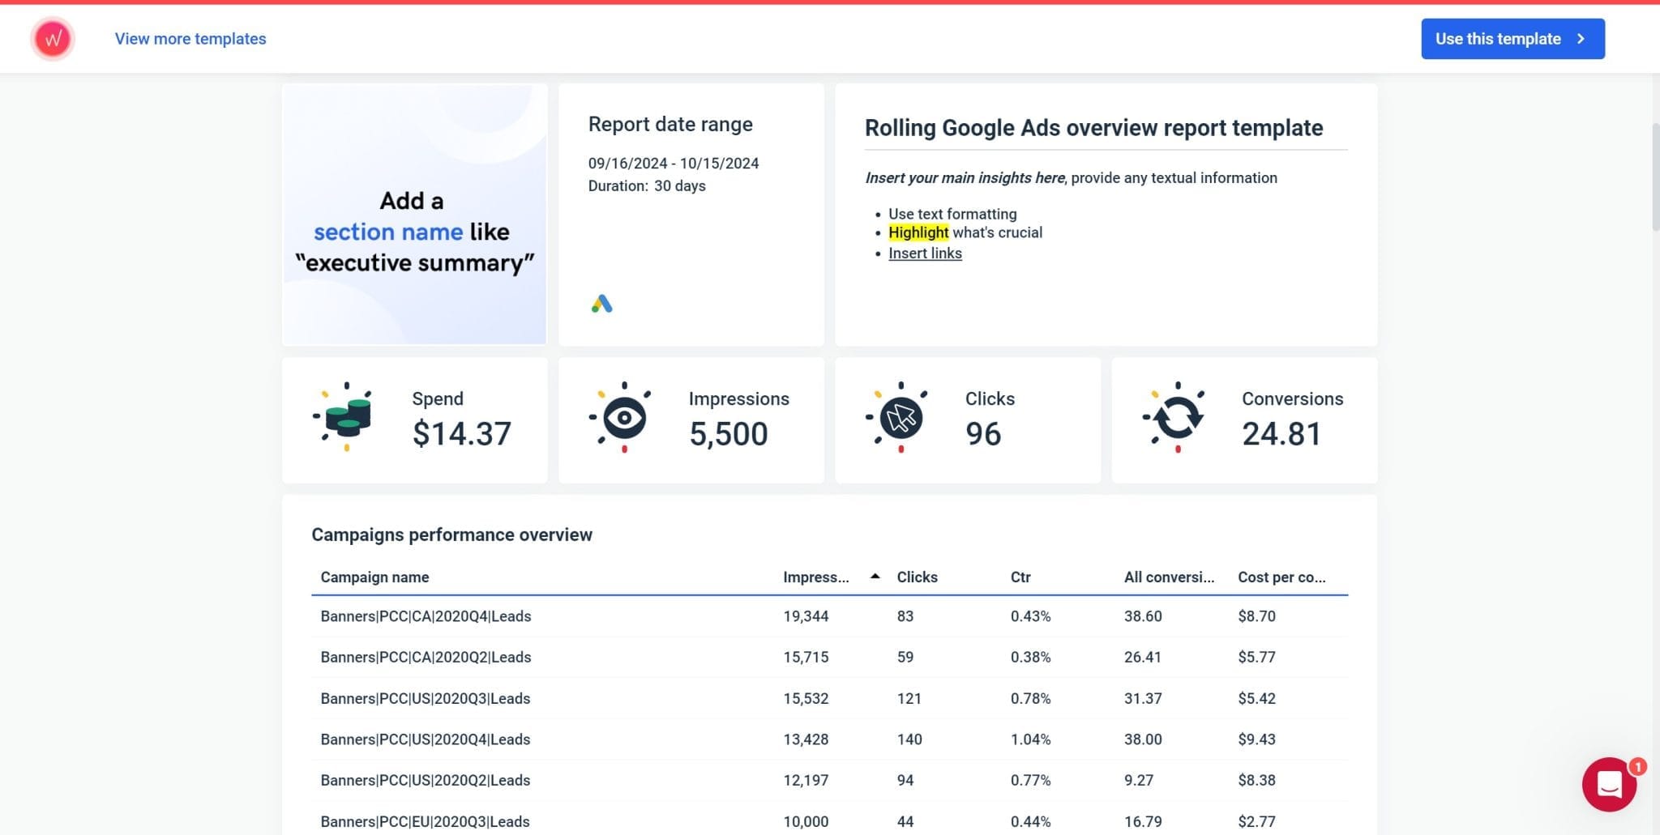Click the Campaign name column header
1660x835 pixels.
tap(374, 577)
